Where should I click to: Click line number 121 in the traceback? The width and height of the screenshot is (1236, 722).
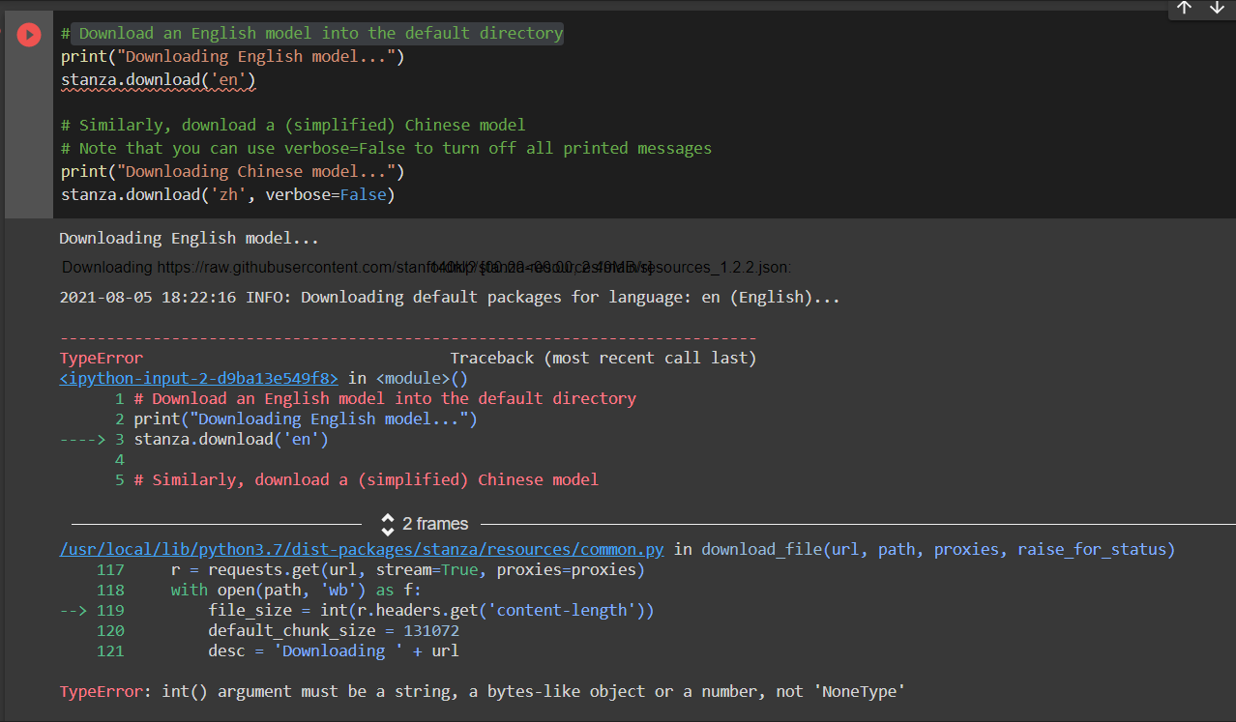click(110, 650)
